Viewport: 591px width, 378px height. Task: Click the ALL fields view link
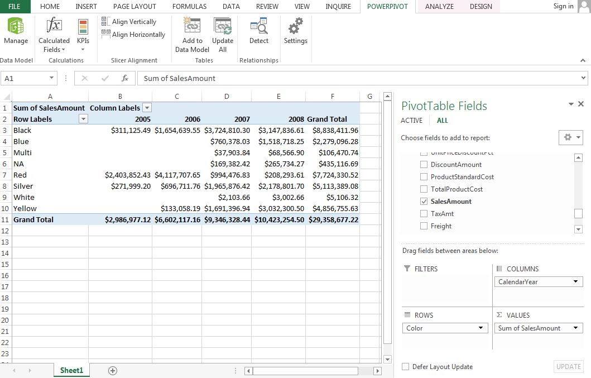point(442,120)
